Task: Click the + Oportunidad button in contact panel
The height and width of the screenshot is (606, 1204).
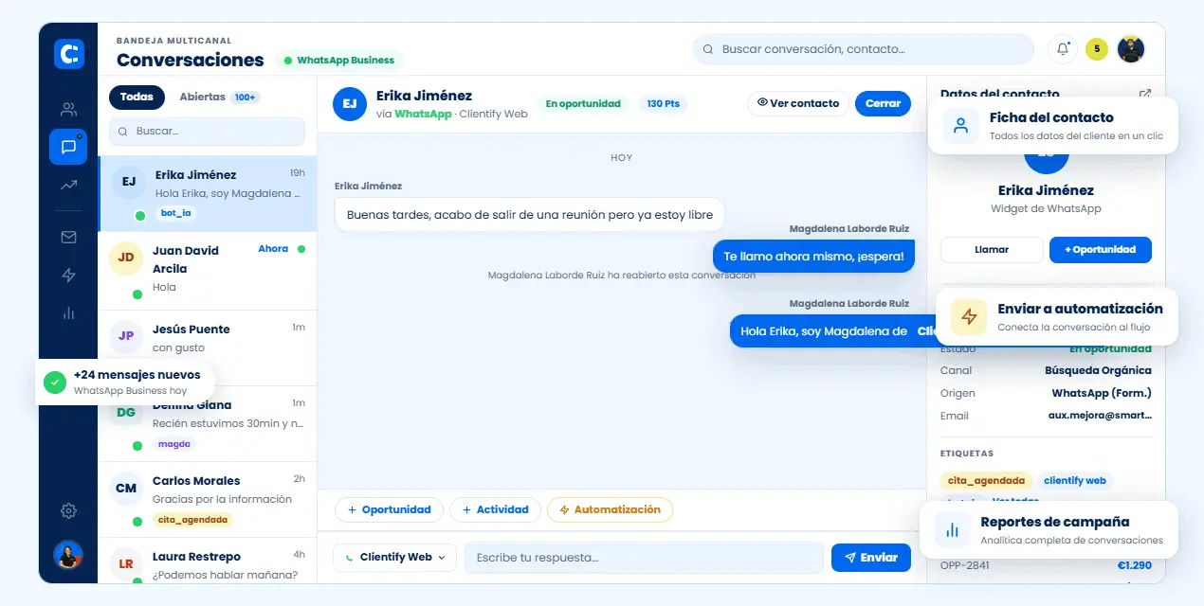Action: (x=1100, y=250)
